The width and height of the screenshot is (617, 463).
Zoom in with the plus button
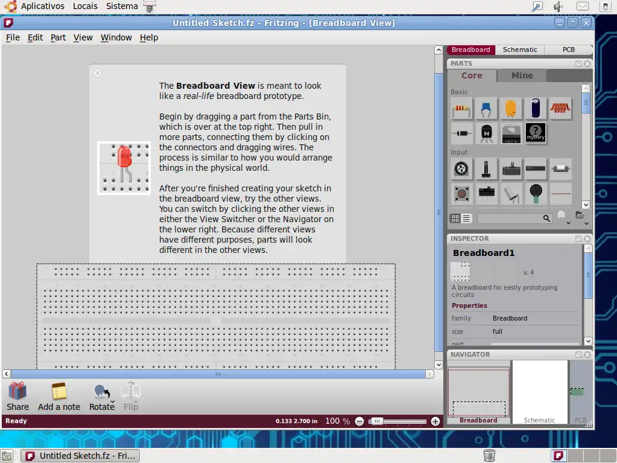[x=435, y=421]
